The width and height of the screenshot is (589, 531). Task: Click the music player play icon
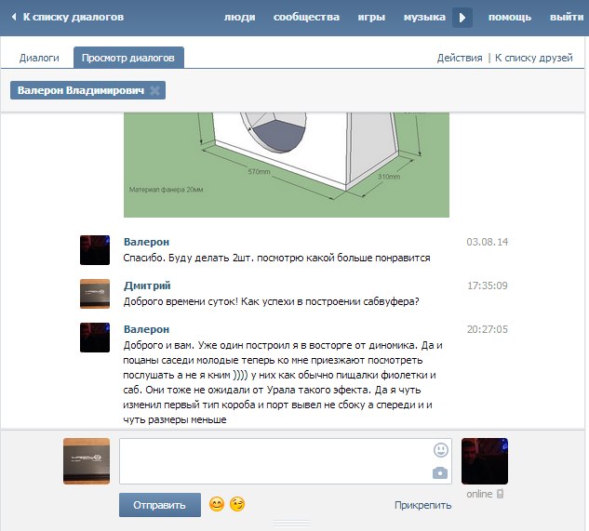[462, 18]
